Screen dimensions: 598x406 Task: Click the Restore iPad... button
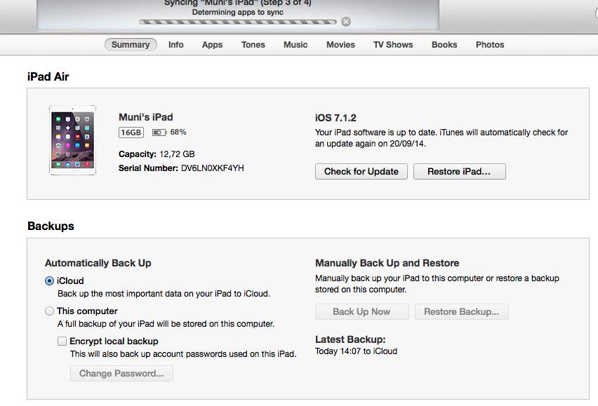tap(460, 171)
